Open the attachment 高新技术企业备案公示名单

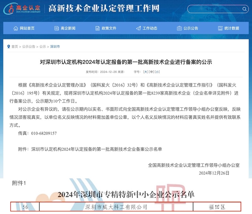coord(97,149)
